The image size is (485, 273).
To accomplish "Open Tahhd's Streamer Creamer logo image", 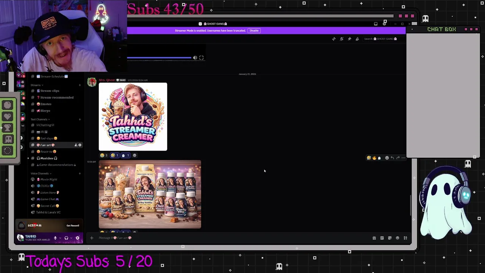I will [x=133, y=117].
